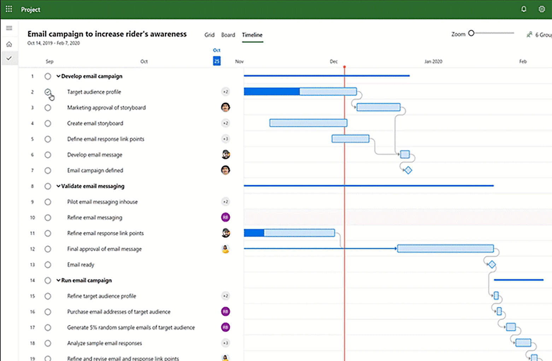Select the checkmark tasks icon in the sidebar
Viewport: 552px width, 361px height.
click(9, 58)
